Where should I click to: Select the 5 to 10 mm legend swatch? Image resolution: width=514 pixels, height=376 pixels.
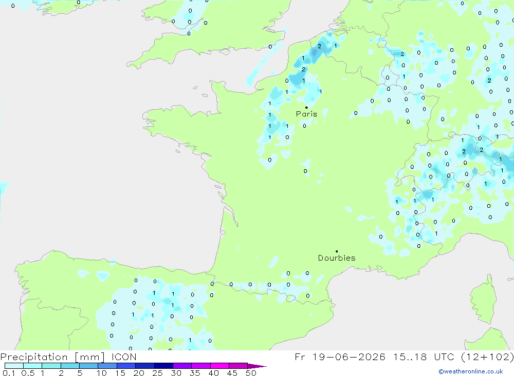pyautogui.click(x=89, y=366)
